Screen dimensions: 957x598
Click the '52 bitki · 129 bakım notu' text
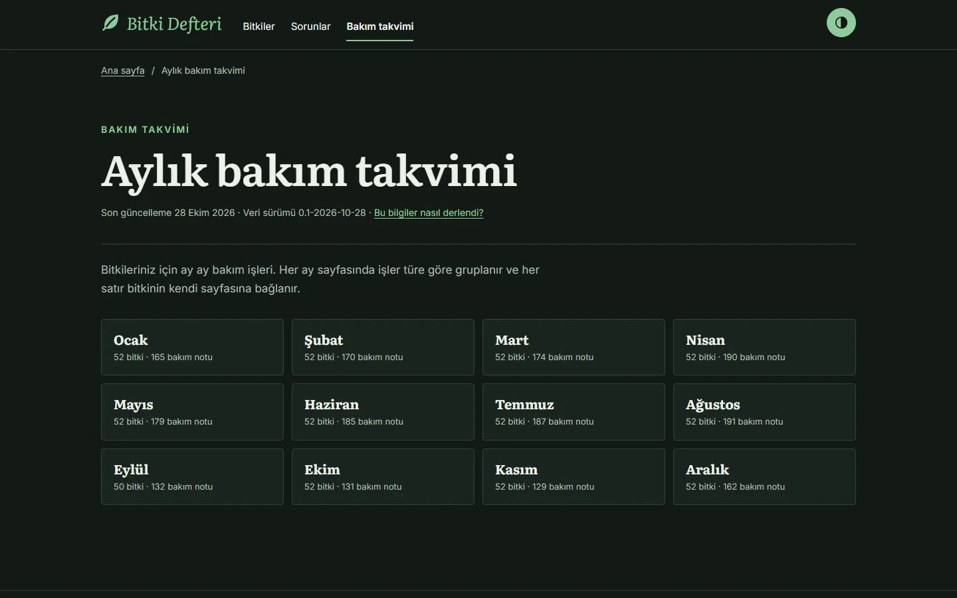(544, 487)
